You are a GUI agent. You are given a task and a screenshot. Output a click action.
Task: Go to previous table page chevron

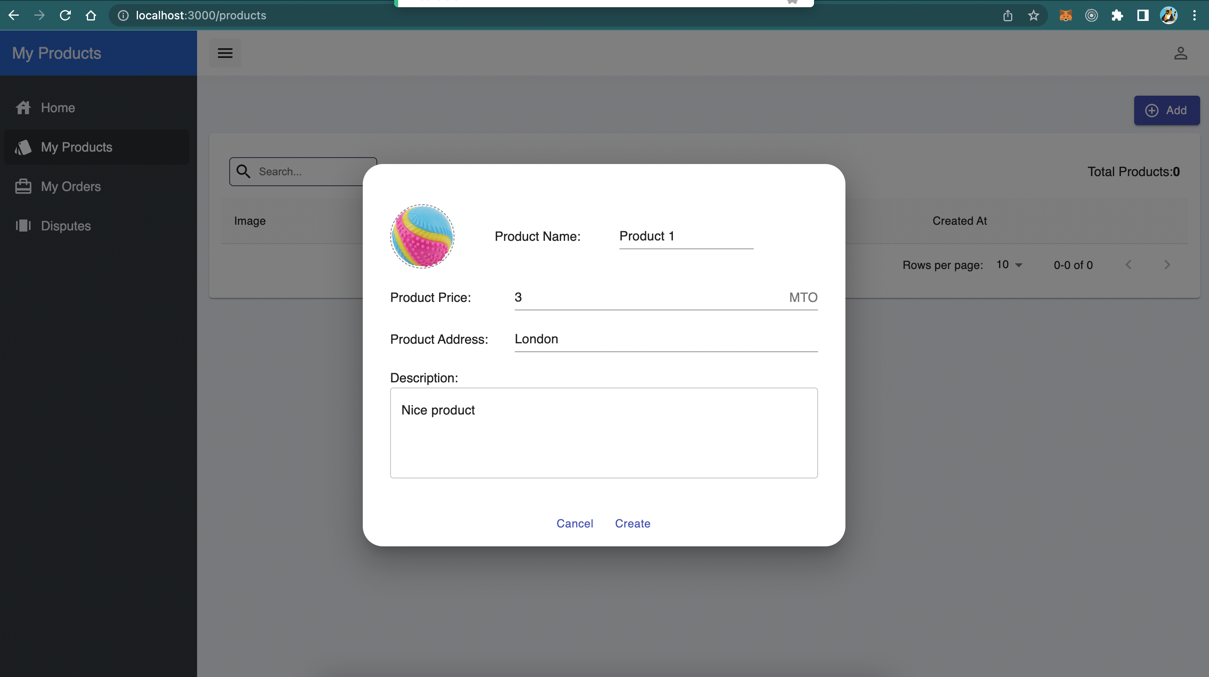click(x=1128, y=265)
